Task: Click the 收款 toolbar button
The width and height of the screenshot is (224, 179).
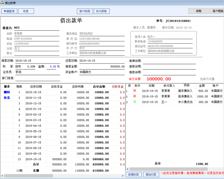Action: [26, 11]
